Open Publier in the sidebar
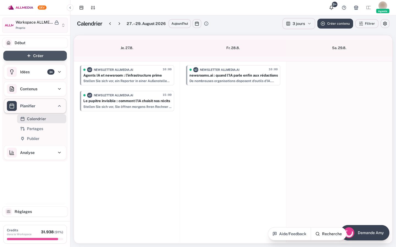The image size is (396, 247). coord(42,139)
